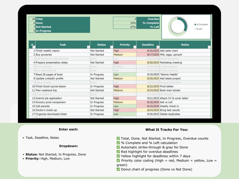Click the Priority column header
The image size is (239, 179).
coord(125,45)
